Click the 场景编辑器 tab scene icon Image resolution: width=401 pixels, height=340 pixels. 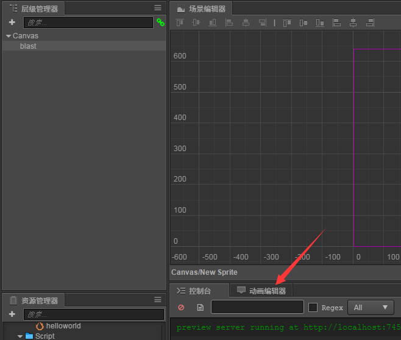181,9
